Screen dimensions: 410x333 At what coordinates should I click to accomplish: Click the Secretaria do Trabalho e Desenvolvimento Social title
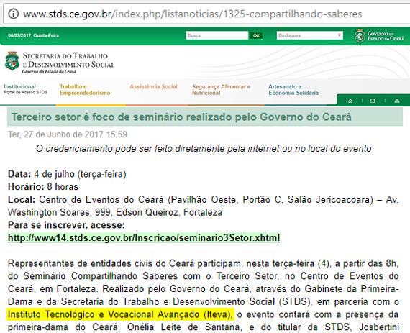68,60
